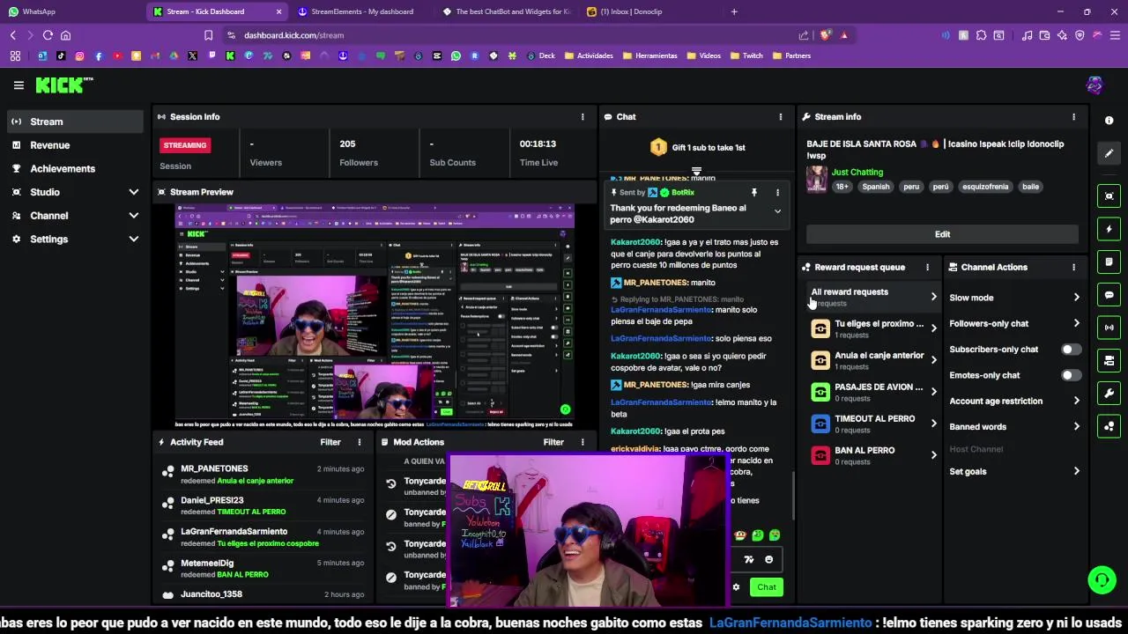Click the note widget icon in the right sidebar
1128x634 pixels.
pos(1109,262)
